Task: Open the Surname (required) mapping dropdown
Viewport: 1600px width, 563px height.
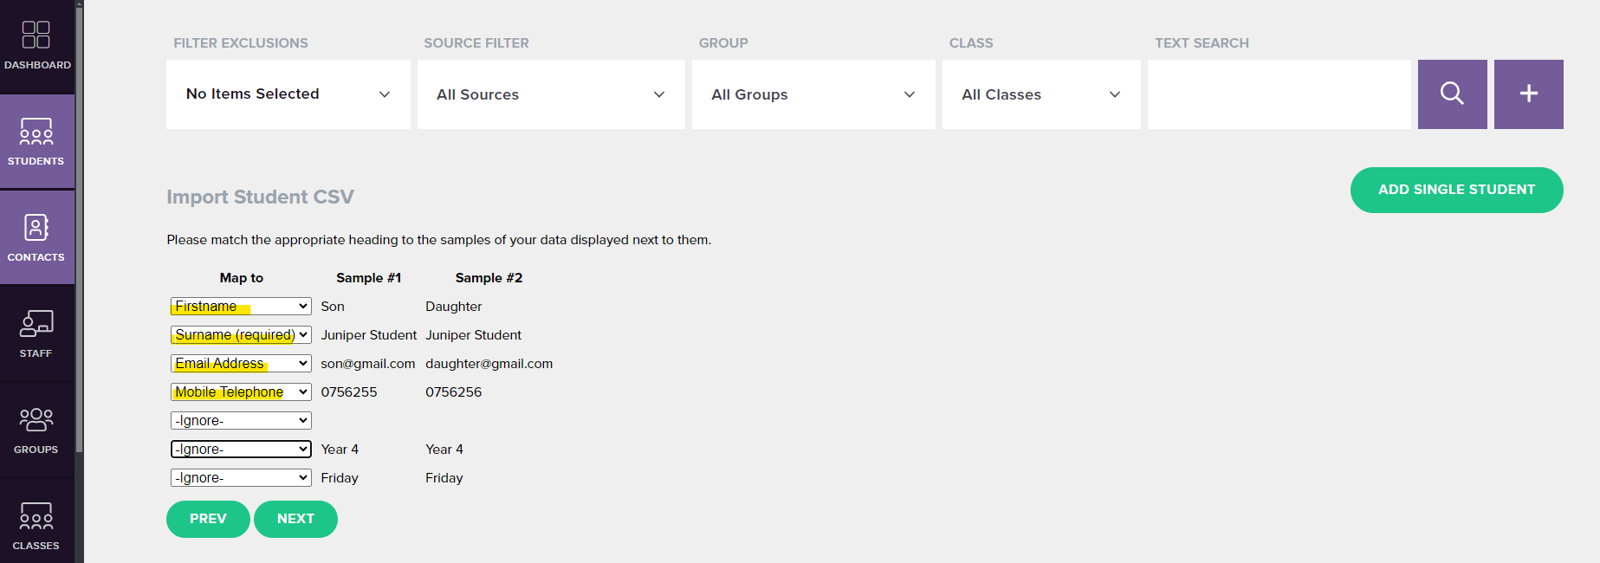Action: 241,335
